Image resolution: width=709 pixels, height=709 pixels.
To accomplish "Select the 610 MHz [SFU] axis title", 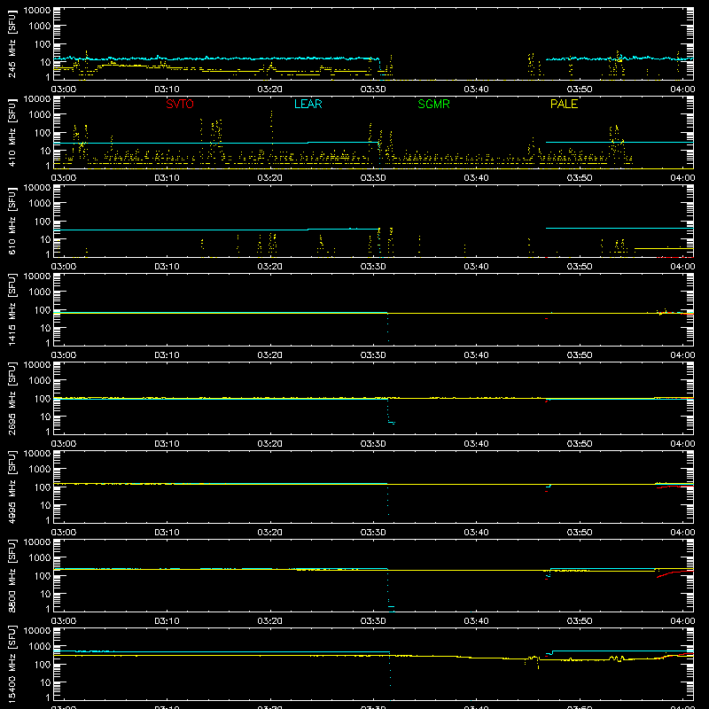I will click(x=12, y=222).
